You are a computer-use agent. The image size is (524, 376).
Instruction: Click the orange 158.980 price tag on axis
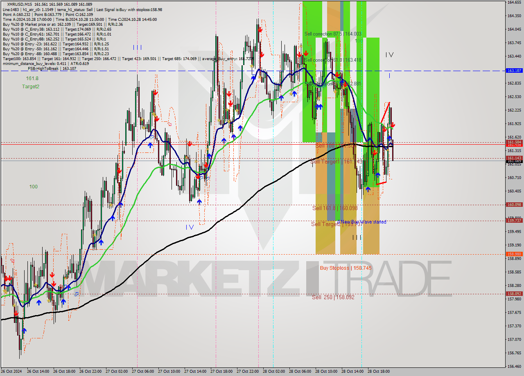pos(514,254)
